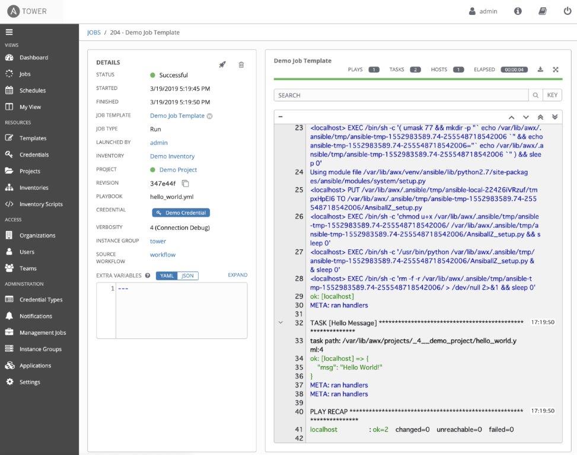Go to Inventories in sidebar

coord(34,188)
